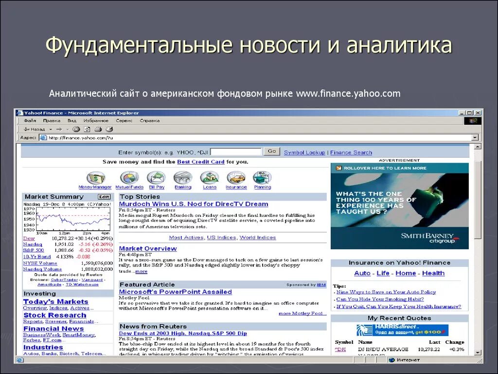The image size is (498, 374).
Task: Click the Stop loading icon
Action: click(76, 129)
